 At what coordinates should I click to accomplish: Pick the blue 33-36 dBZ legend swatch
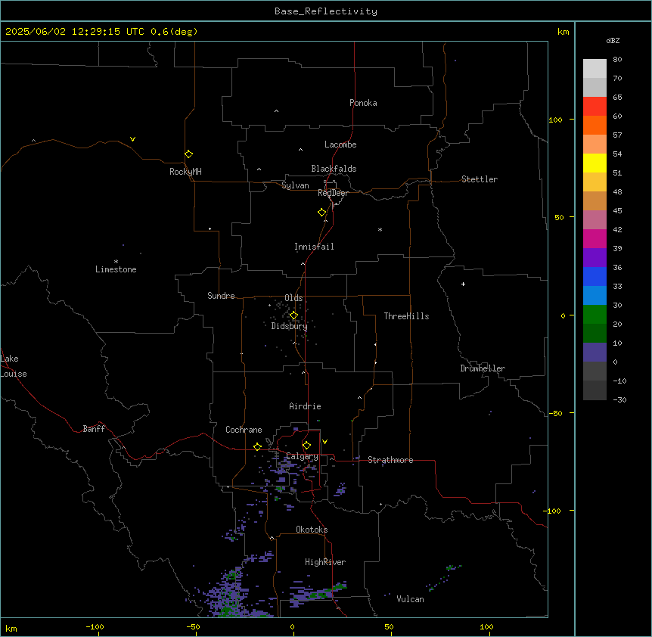[x=595, y=276]
